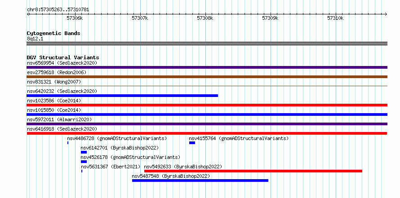Open the nsv831321 (Wong2007) variant label

point(54,82)
